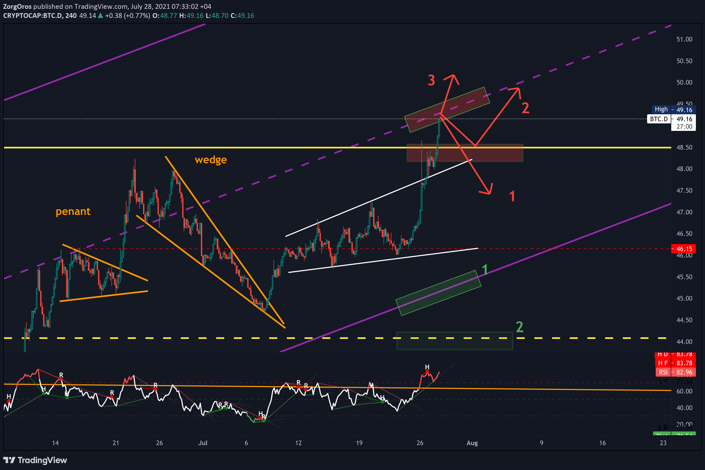Image resolution: width=705 pixels, height=470 pixels.
Task: Click the High 49.16 price label
Action: (x=673, y=109)
